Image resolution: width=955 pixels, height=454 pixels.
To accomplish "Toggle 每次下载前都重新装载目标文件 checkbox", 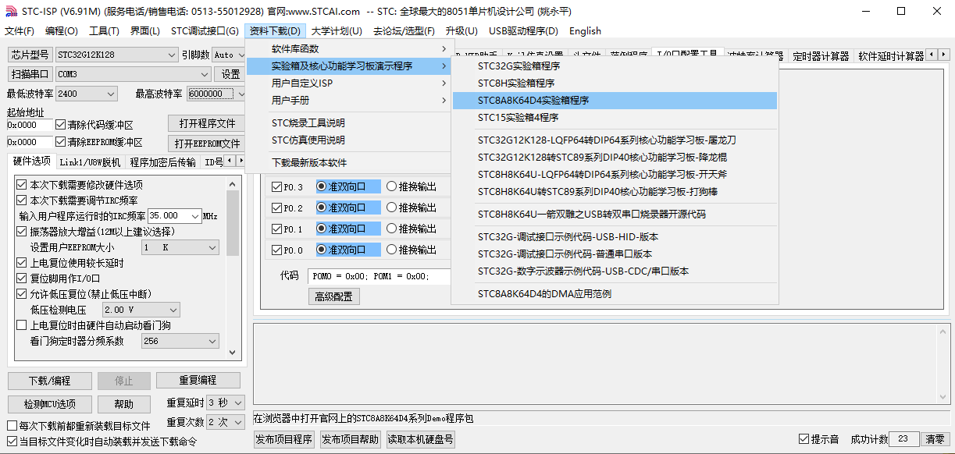I will pyautogui.click(x=78, y=426).
